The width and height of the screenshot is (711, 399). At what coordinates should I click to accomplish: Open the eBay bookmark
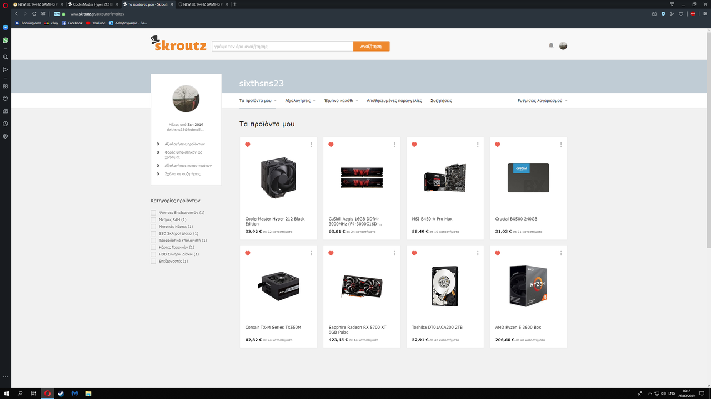point(51,23)
